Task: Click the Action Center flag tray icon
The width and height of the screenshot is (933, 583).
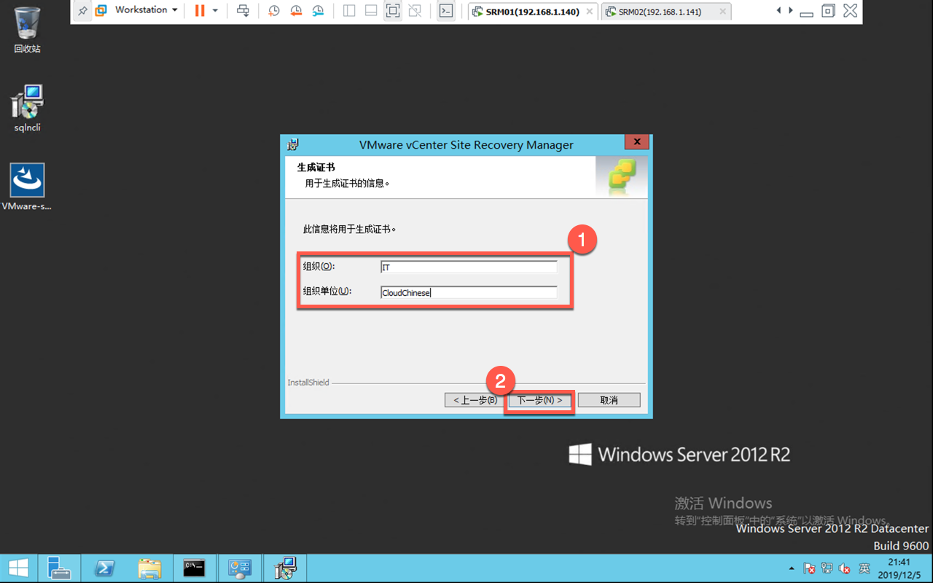Action: pyautogui.click(x=809, y=568)
